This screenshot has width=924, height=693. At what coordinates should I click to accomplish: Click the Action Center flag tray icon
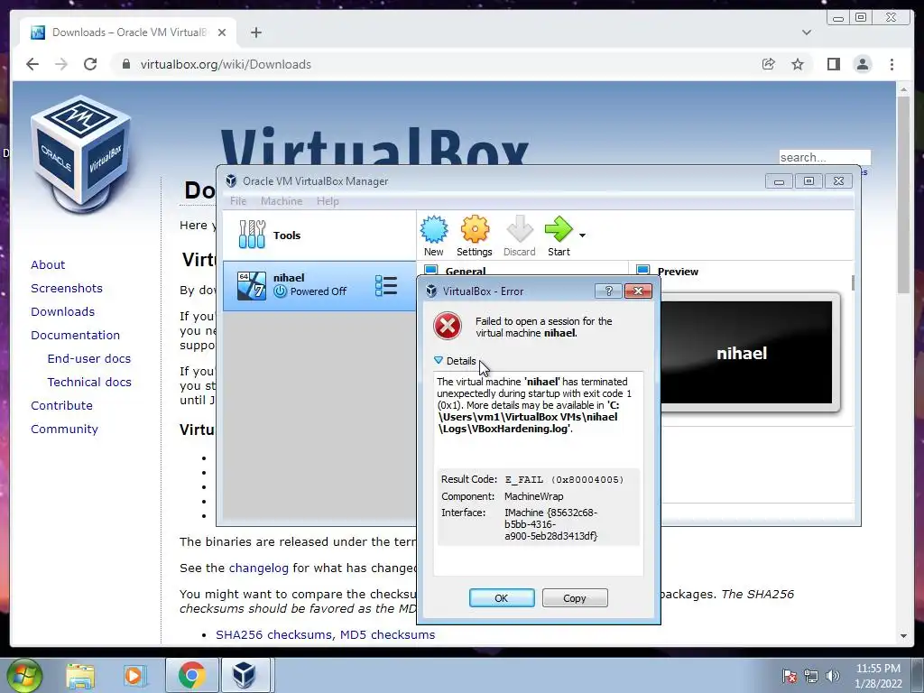(789, 676)
